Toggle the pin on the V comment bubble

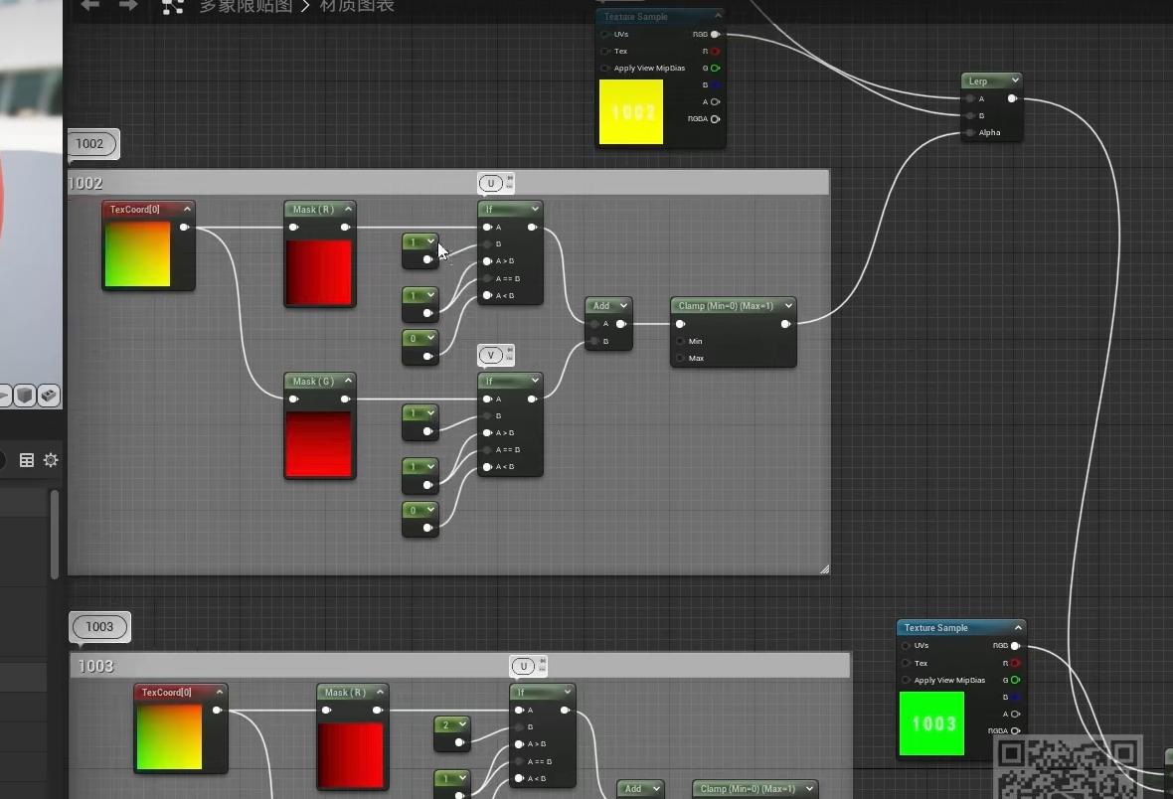pyautogui.click(x=510, y=351)
